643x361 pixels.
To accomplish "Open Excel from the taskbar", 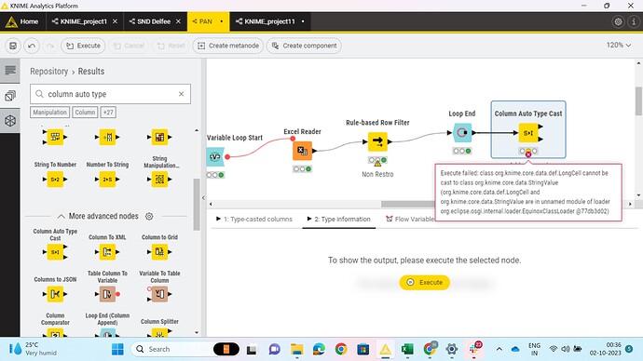I will (x=407, y=349).
